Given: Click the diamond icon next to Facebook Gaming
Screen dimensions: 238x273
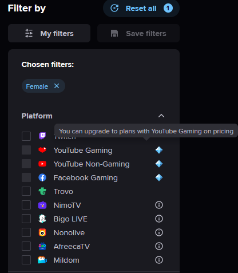Looking at the screenshot, I should click(x=159, y=177).
